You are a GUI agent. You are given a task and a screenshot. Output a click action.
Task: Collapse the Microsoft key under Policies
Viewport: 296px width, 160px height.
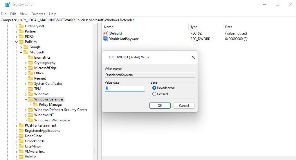(21, 52)
